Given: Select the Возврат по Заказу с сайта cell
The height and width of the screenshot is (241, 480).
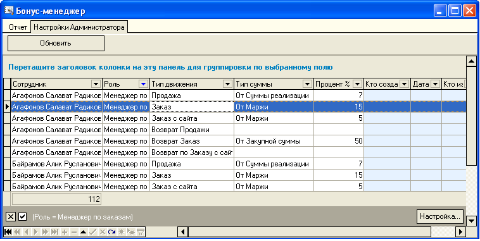Looking at the screenshot, I should point(192,152).
